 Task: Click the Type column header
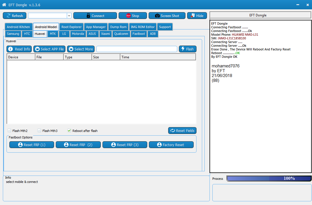[x=78, y=57]
